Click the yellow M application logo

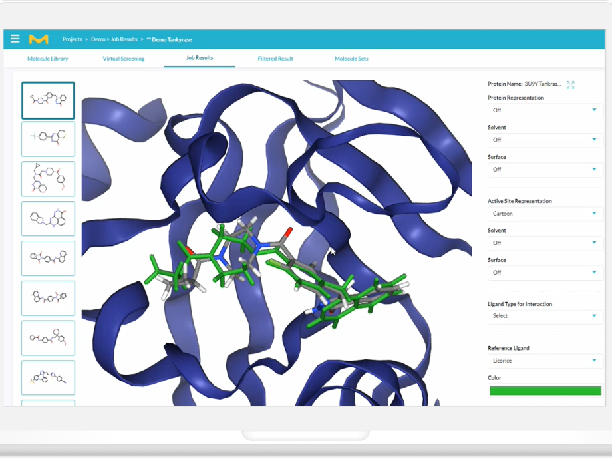(39, 39)
